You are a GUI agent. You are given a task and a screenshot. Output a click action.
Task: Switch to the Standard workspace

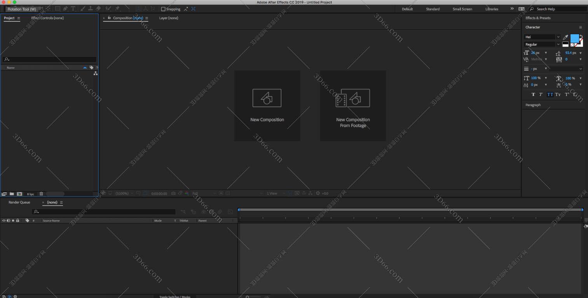[433, 9]
